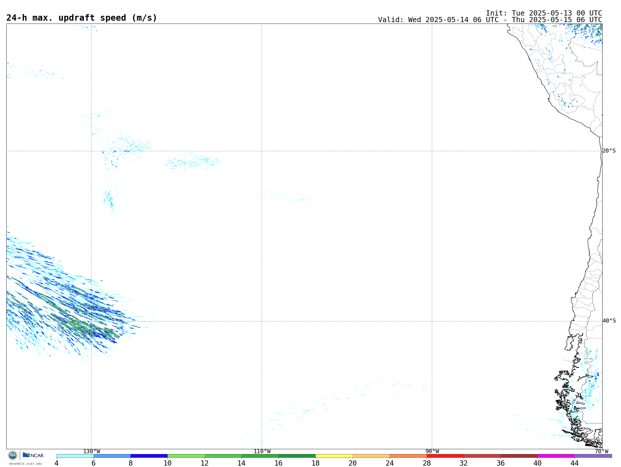Select the dark green 16–18 colorbar swatch
This screenshot has height=467, width=621.
pos(297,456)
